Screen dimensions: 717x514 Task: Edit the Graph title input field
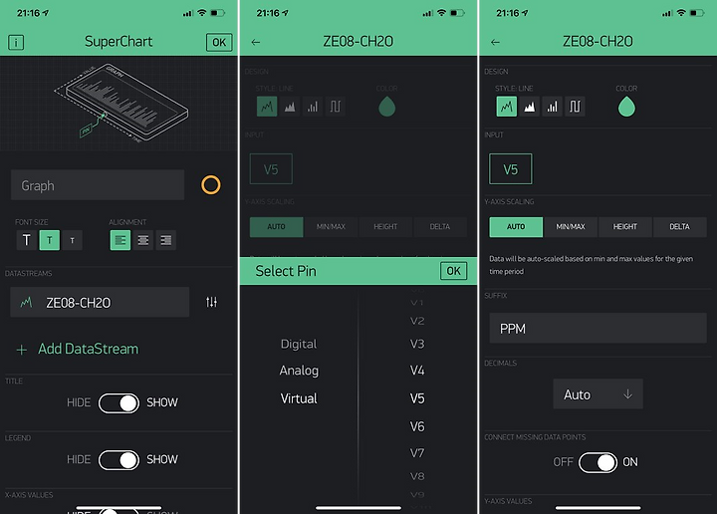(x=98, y=185)
